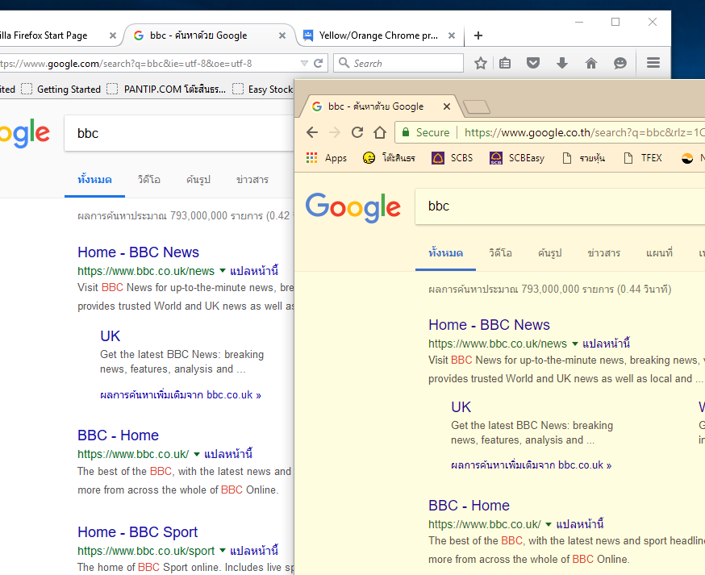Click Chrome back arrow

tap(312, 132)
